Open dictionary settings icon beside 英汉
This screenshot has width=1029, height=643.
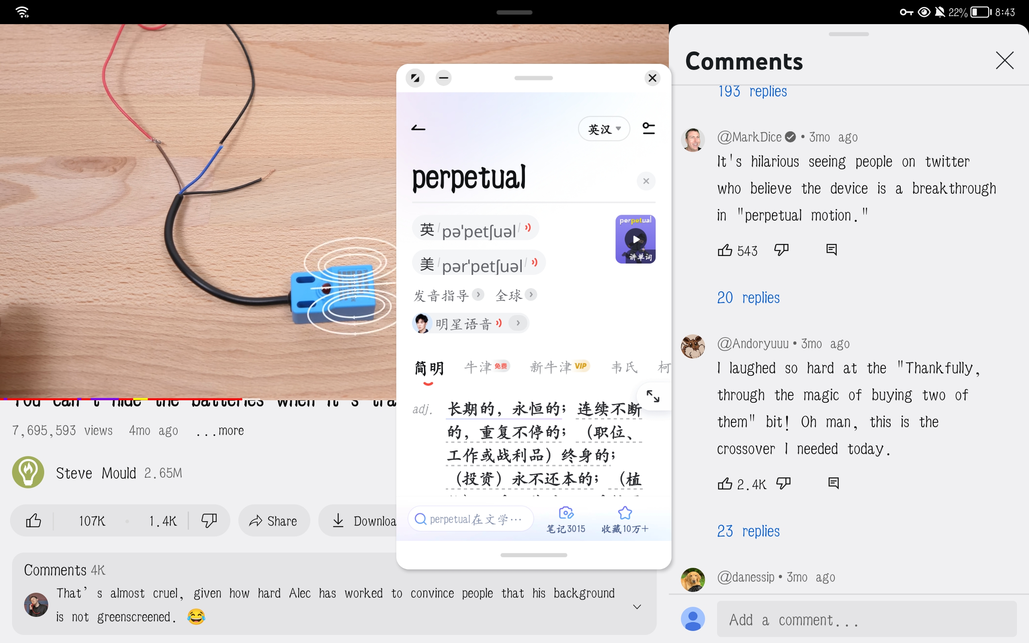[648, 129]
